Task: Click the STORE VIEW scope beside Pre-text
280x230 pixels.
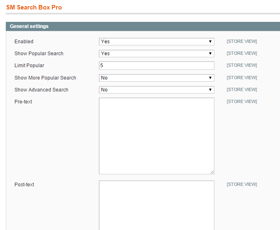Action: [242, 101]
